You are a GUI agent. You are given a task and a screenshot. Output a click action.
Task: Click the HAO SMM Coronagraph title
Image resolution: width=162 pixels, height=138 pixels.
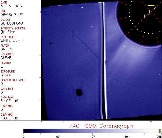click(101, 126)
